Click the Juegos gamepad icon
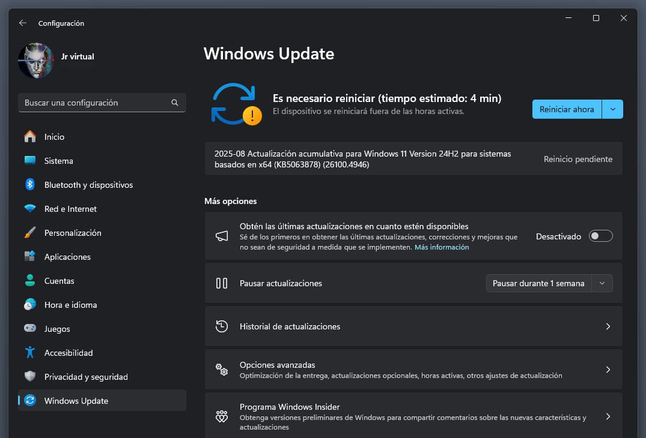 point(29,328)
